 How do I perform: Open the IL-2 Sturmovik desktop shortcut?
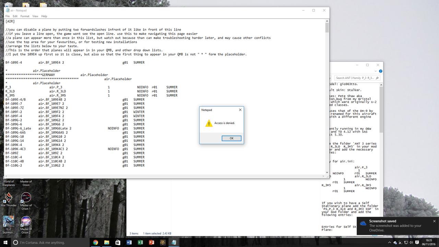coord(9,225)
